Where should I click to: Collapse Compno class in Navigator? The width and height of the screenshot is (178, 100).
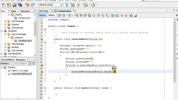(x=2, y=67)
